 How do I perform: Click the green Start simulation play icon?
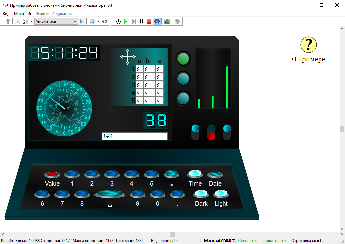[126, 21]
